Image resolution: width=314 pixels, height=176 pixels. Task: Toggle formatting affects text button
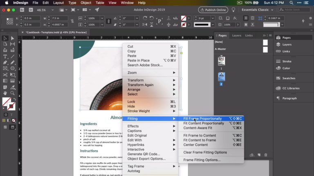[11, 114]
